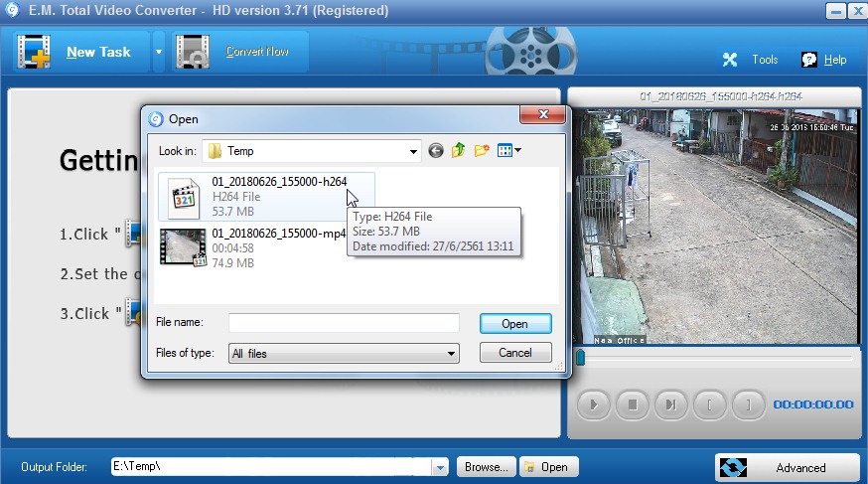Go back to last folder visited
868x484 pixels.
click(x=436, y=151)
